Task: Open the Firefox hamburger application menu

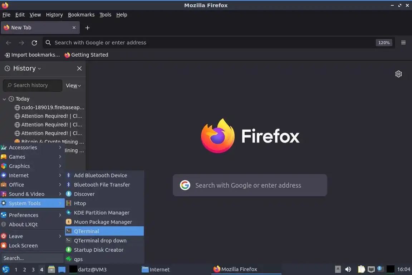Action: (x=403, y=43)
